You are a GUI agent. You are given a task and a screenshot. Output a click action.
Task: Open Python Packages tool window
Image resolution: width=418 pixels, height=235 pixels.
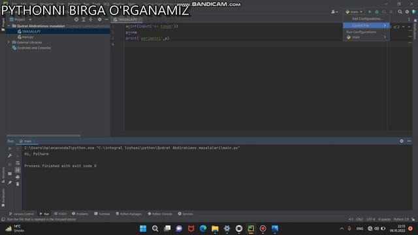tap(129, 213)
